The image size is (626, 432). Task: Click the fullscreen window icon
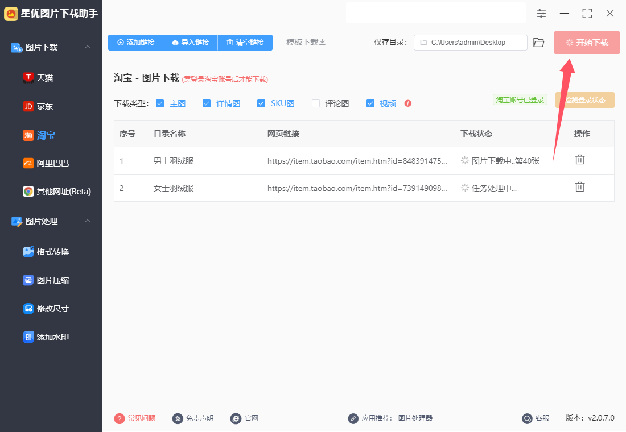(x=587, y=14)
